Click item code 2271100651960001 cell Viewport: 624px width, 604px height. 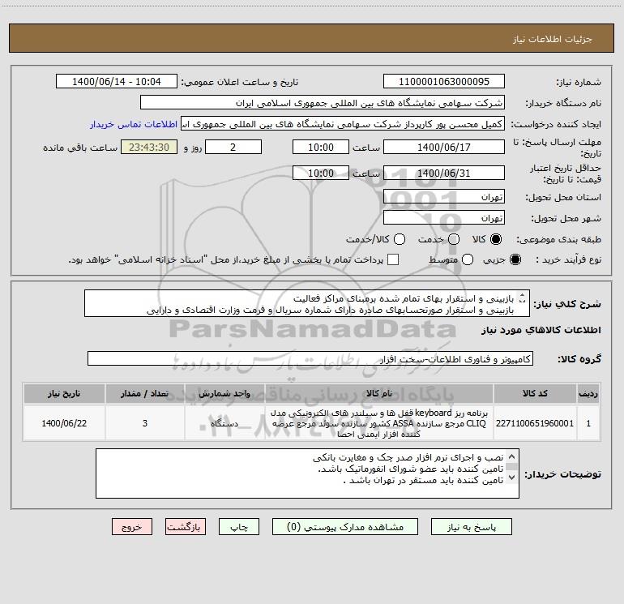(535, 423)
